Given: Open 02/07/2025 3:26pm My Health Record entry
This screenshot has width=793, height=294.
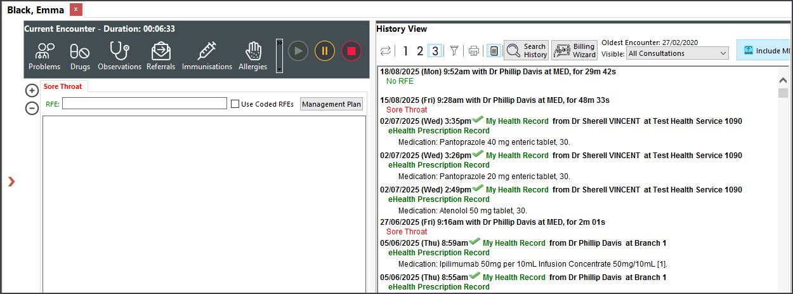Looking at the screenshot, I should pos(561,156).
